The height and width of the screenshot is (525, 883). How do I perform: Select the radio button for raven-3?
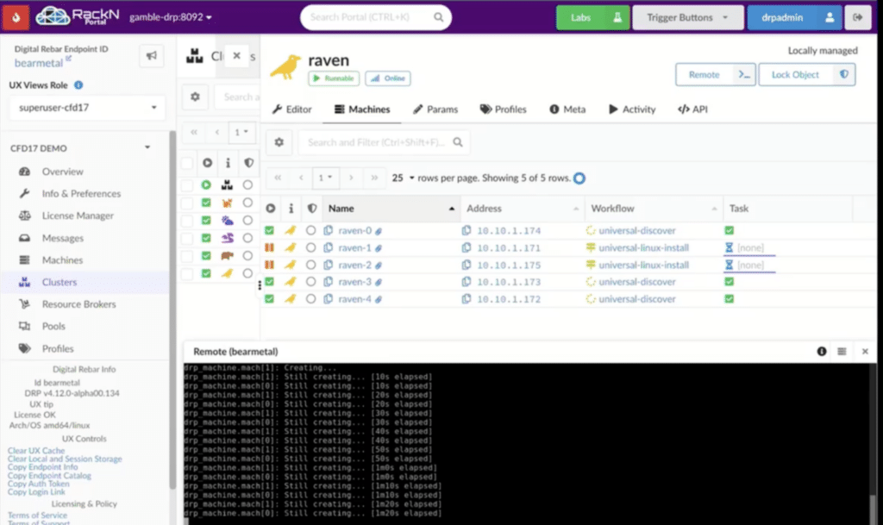[310, 282]
